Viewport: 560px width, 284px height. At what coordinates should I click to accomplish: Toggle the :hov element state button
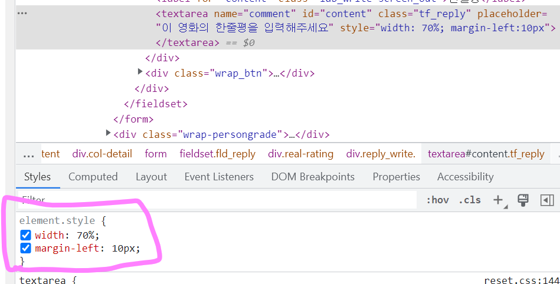(437, 200)
